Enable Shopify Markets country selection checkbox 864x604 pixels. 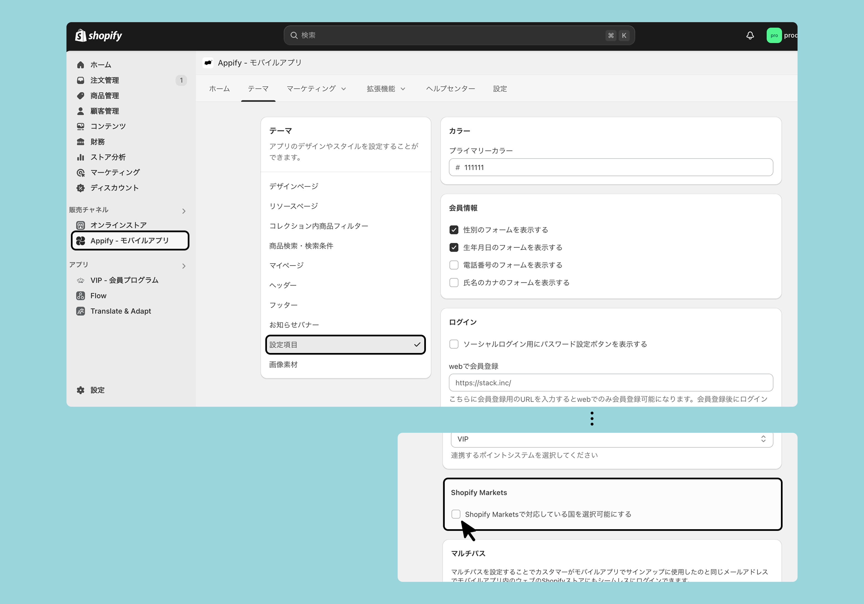[x=456, y=514]
